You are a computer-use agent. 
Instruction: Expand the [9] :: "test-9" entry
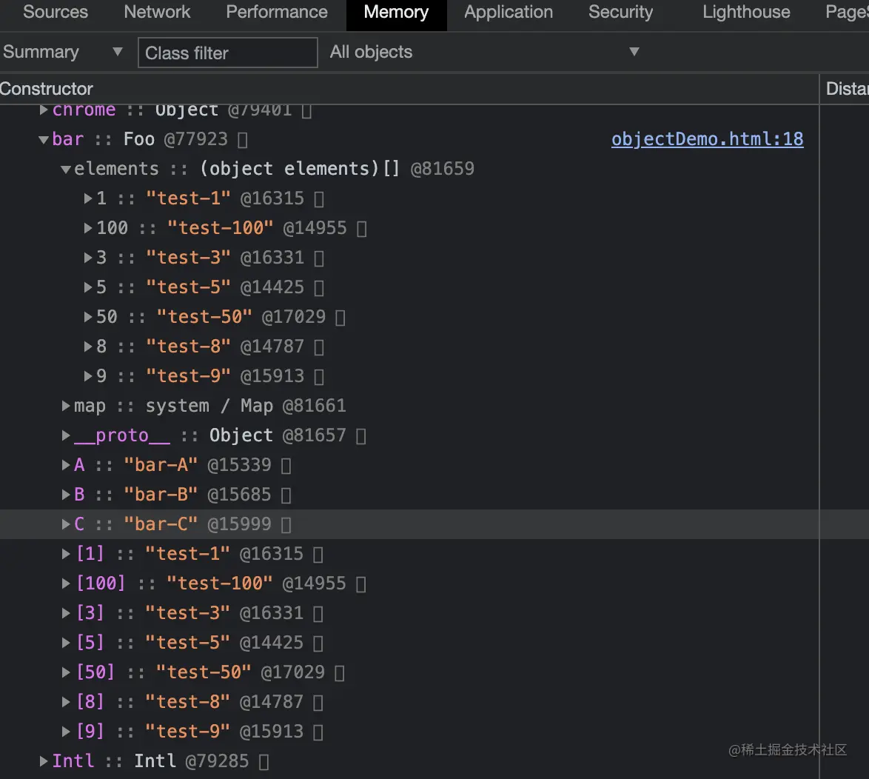pos(65,732)
